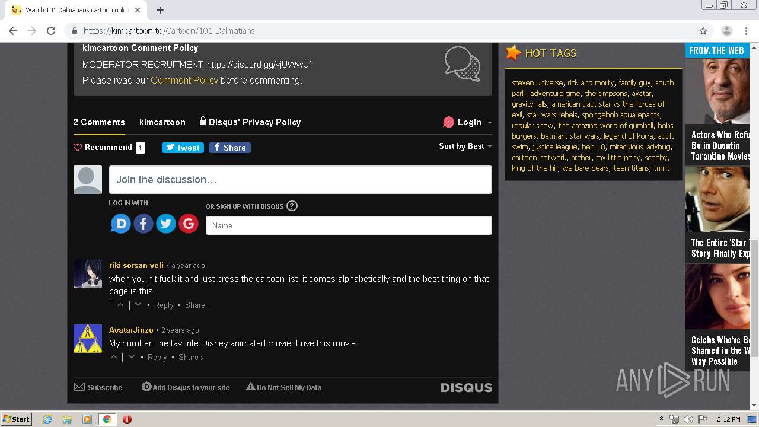This screenshot has height=427, width=759.
Task: Click the address bar URL
Action: (169, 31)
